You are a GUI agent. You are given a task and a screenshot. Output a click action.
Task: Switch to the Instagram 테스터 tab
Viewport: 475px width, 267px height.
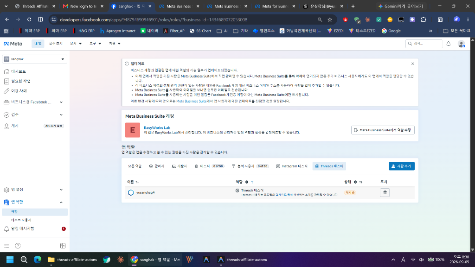point(292,166)
